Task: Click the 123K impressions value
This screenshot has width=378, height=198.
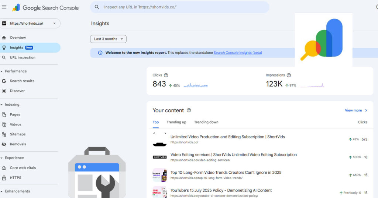Action: tap(274, 84)
